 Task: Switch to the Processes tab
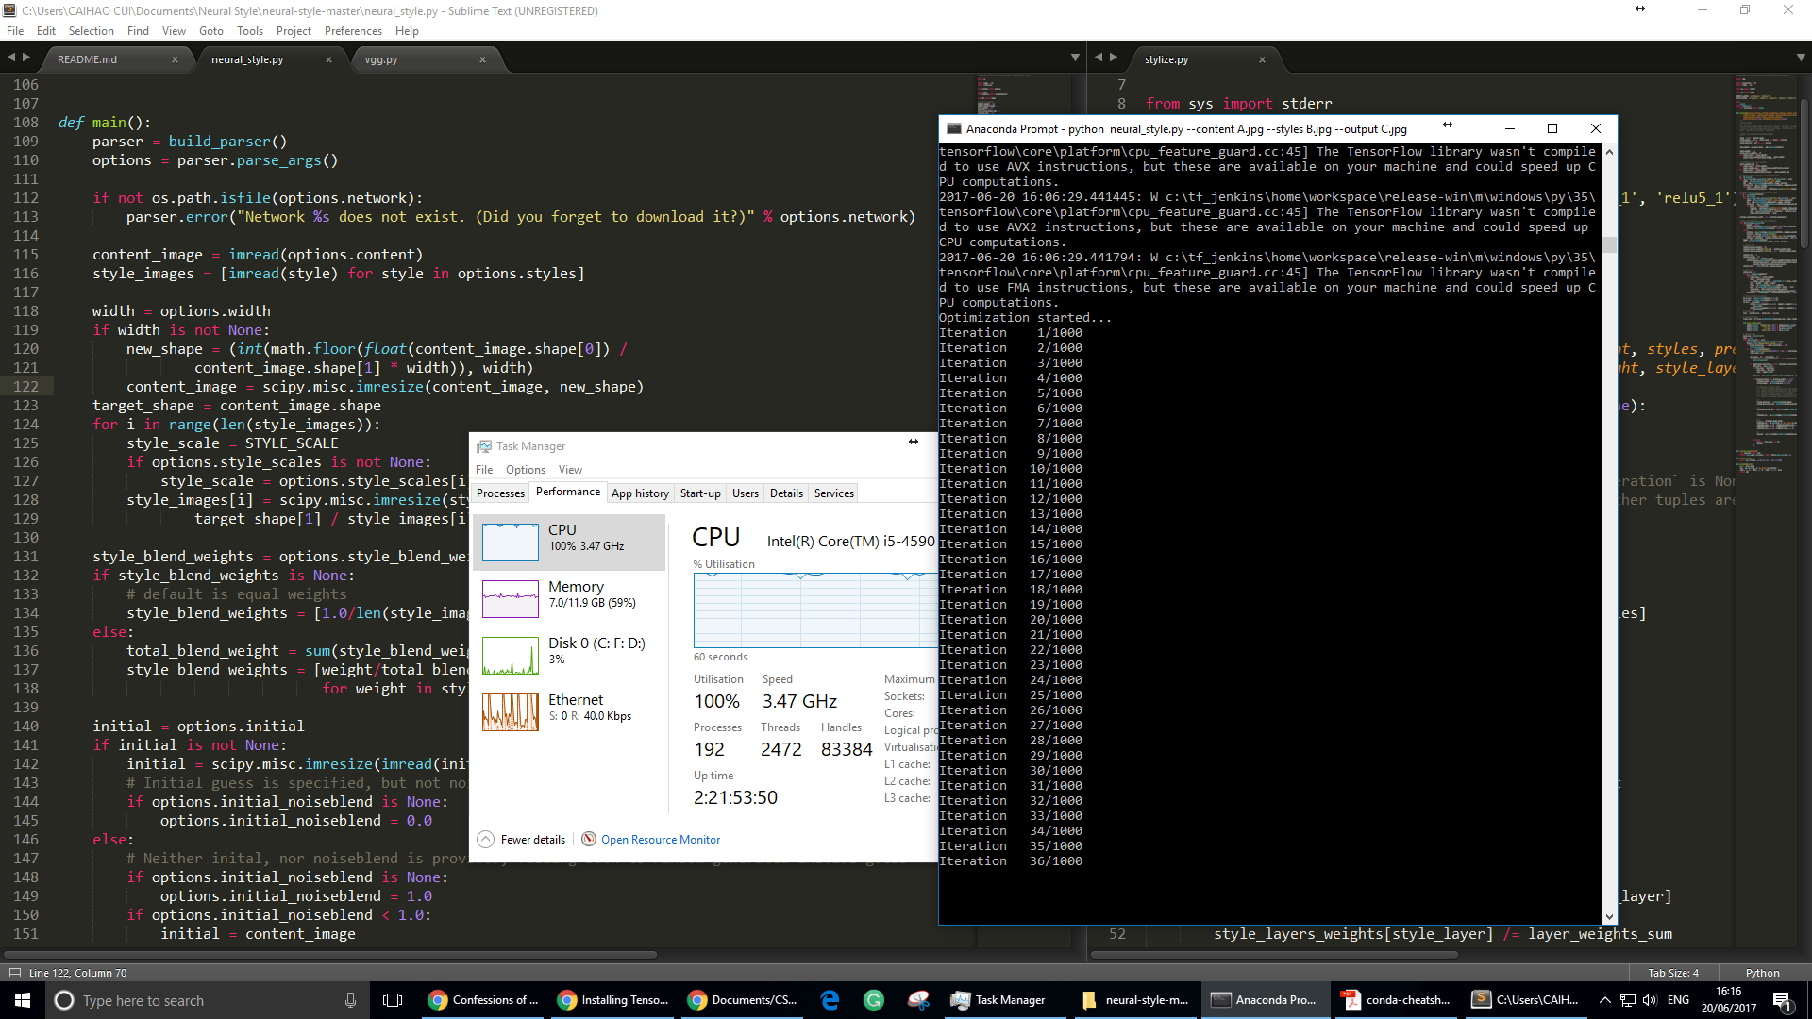pyautogui.click(x=500, y=493)
